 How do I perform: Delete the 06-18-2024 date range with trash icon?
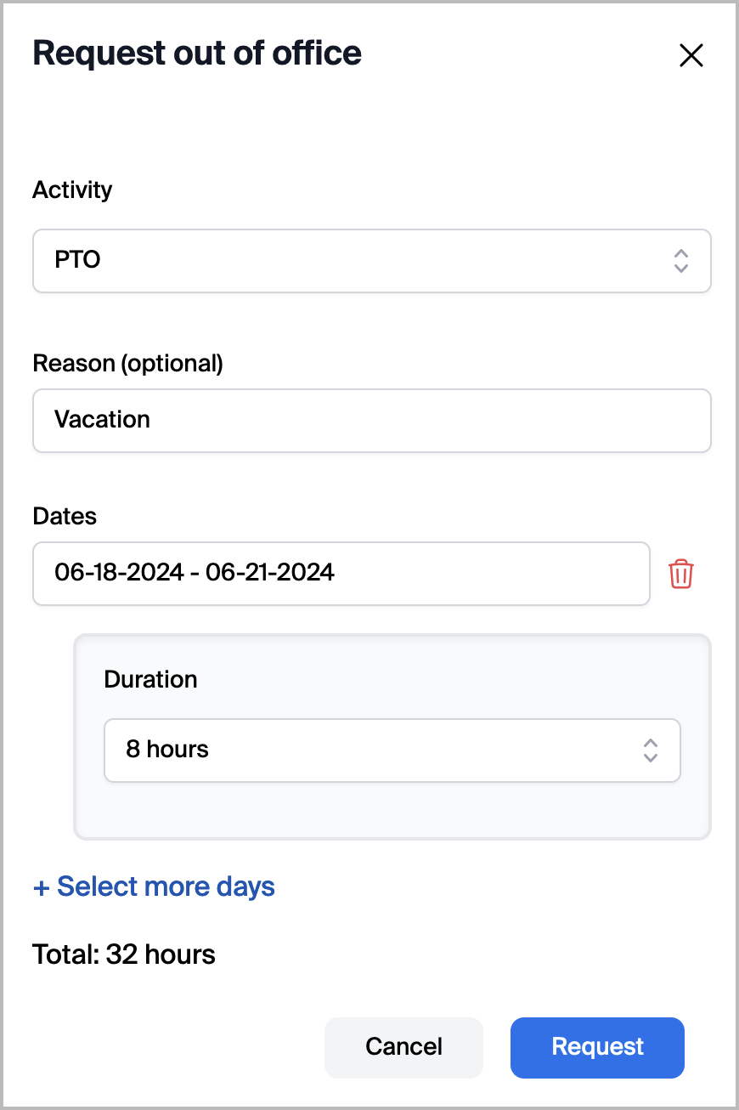(x=681, y=574)
